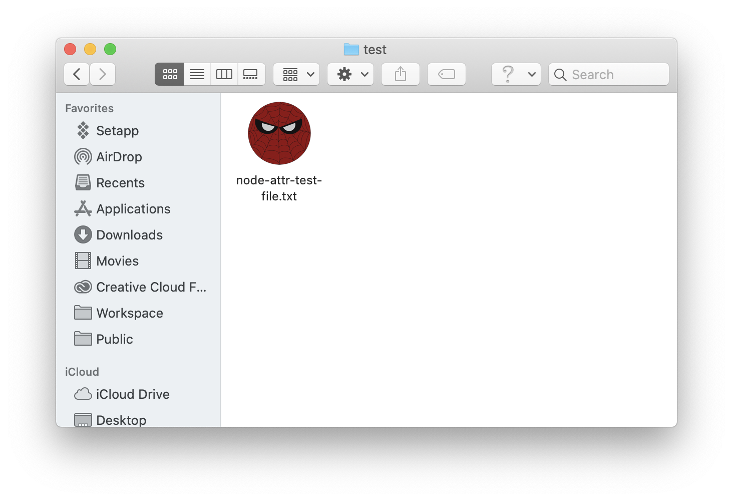This screenshot has height=501, width=733.
Task: Open the Downloads folder in sidebar
Action: [x=129, y=235]
